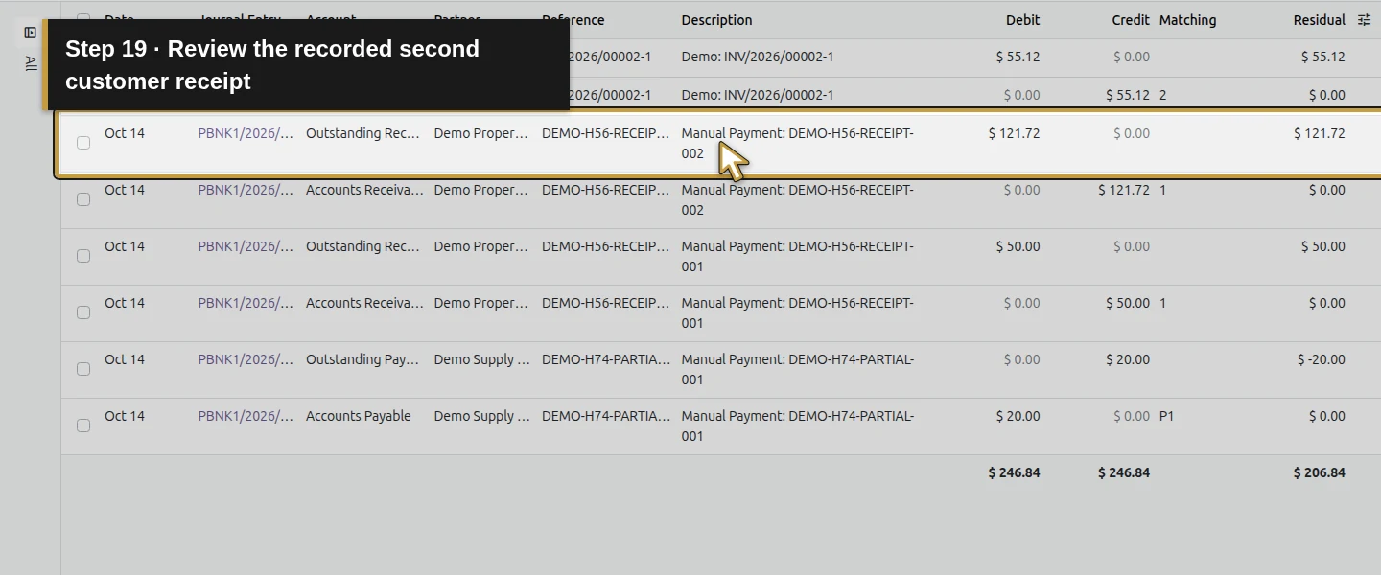Click the $121.72 debit amount cell
Viewport: 1381px width, 575px height.
(1014, 133)
